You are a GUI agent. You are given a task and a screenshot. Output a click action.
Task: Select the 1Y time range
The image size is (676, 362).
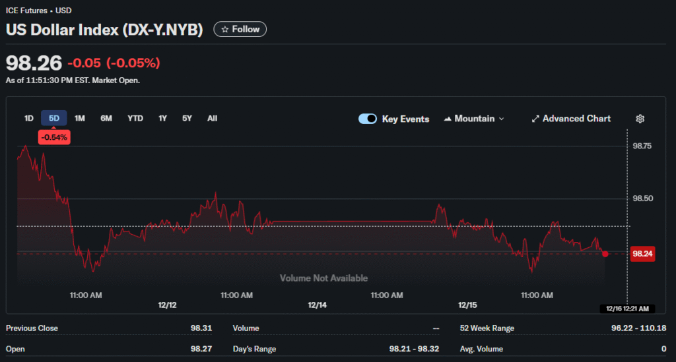click(162, 119)
